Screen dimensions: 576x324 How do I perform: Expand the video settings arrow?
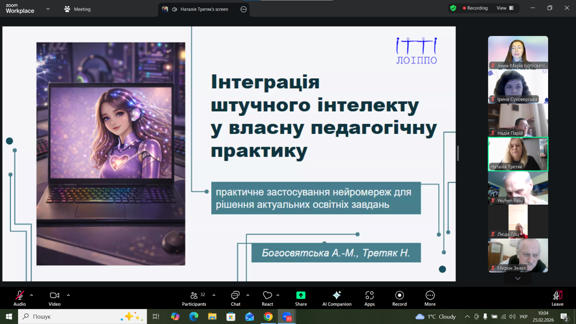(68, 295)
